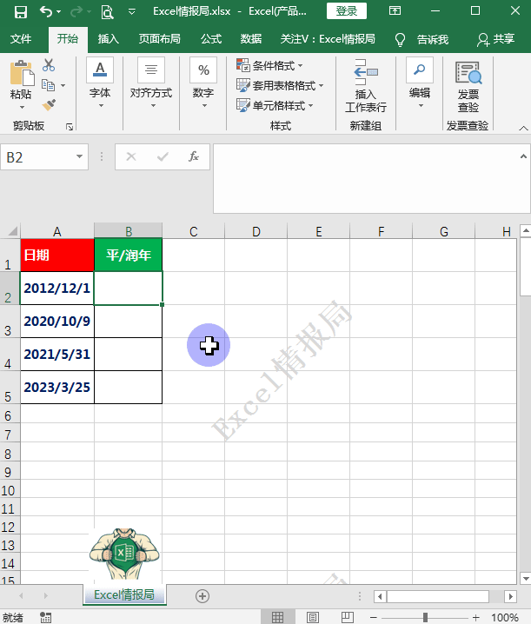This screenshot has width=531, height=624.
Task: Select the cell containing 2012/12/1
Action: 57,289
